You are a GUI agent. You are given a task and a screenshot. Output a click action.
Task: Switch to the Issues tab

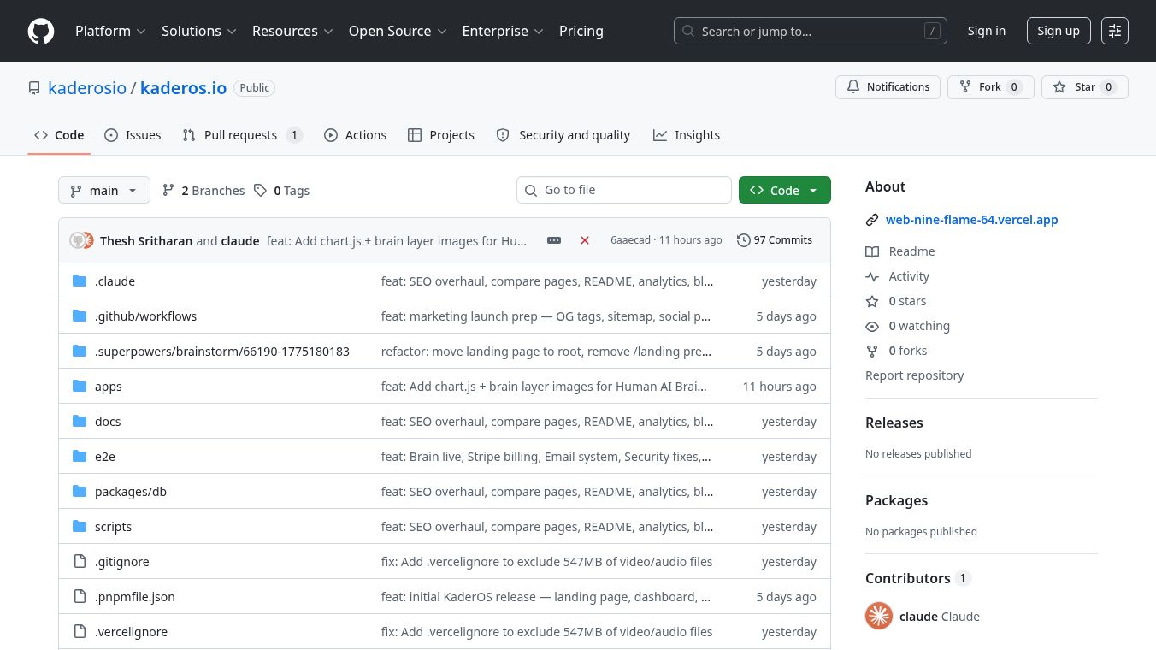pos(133,135)
